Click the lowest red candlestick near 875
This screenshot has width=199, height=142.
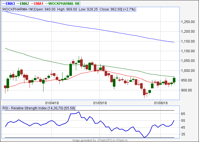(x=144, y=92)
